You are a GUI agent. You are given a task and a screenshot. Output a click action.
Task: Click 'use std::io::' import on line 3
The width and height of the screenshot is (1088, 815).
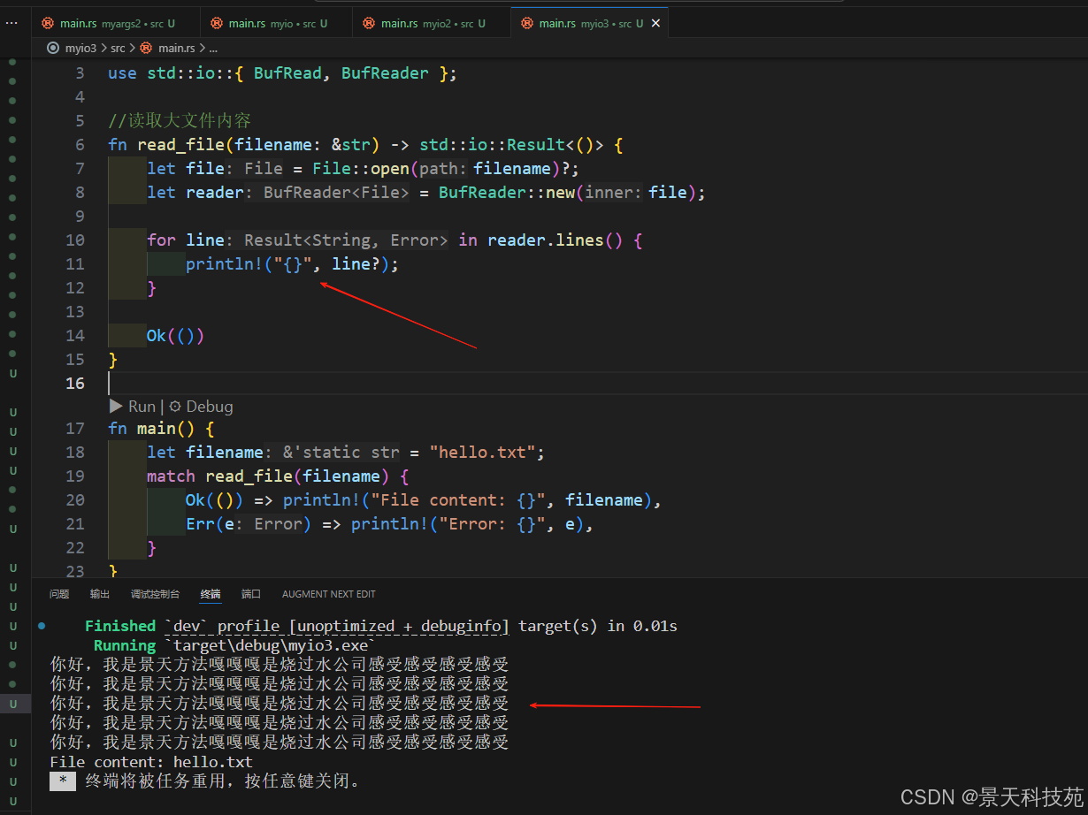[x=171, y=73]
